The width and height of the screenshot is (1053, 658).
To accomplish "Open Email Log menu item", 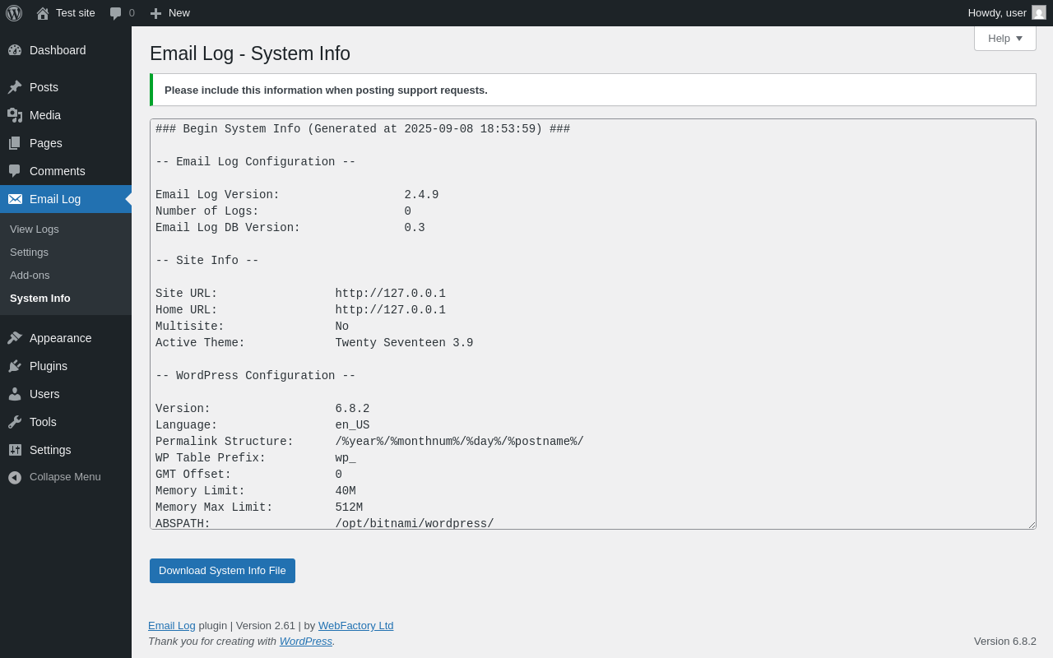I will click(x=66, y=199).
